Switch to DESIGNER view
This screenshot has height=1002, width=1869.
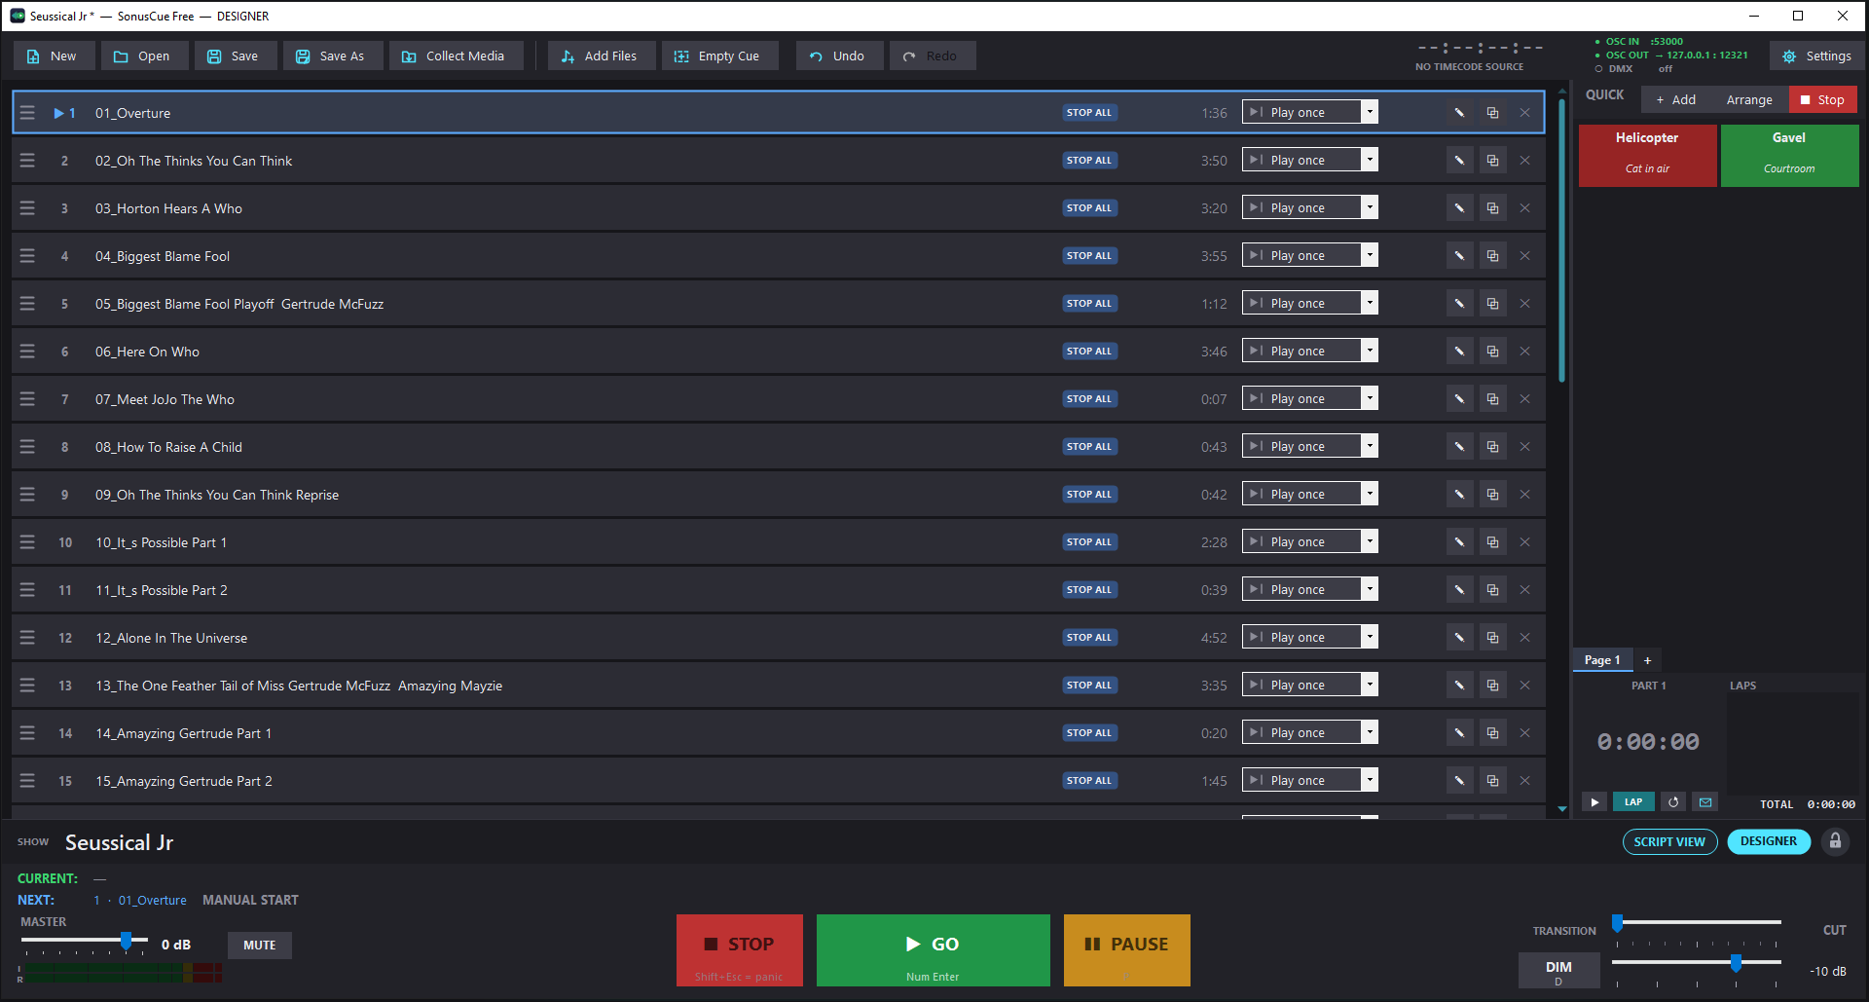click(1769, 842)
